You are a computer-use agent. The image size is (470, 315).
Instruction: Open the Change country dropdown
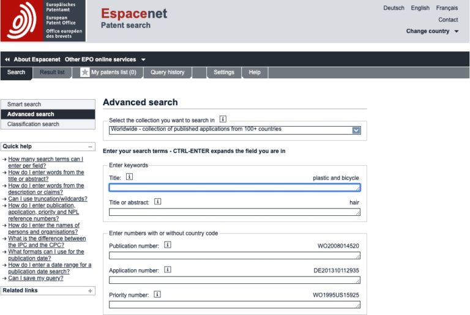point(432,31)
